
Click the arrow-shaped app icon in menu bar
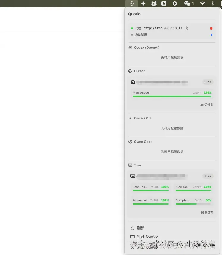(164, 4)
